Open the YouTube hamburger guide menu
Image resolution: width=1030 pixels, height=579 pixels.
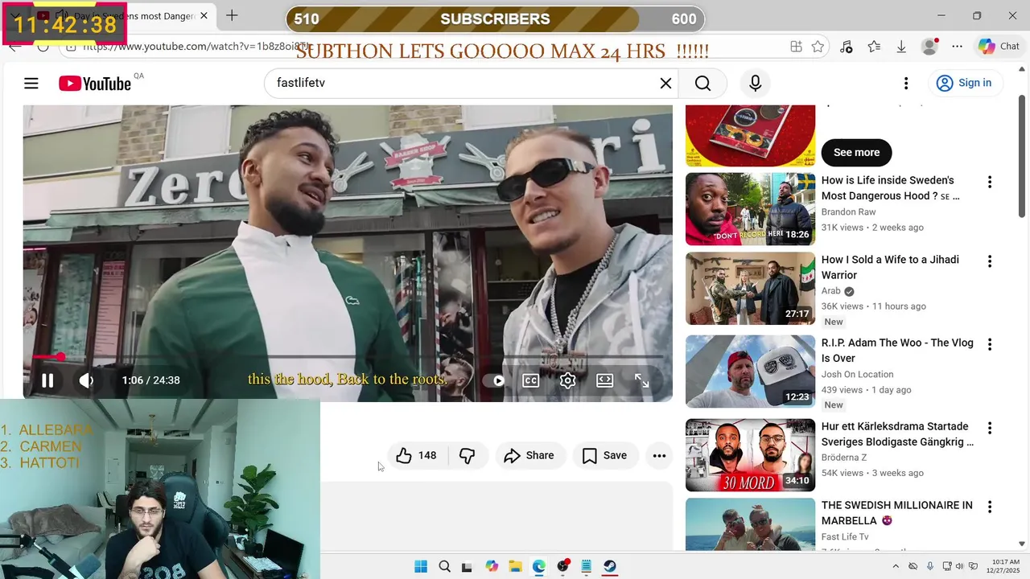tap(31, 83)
